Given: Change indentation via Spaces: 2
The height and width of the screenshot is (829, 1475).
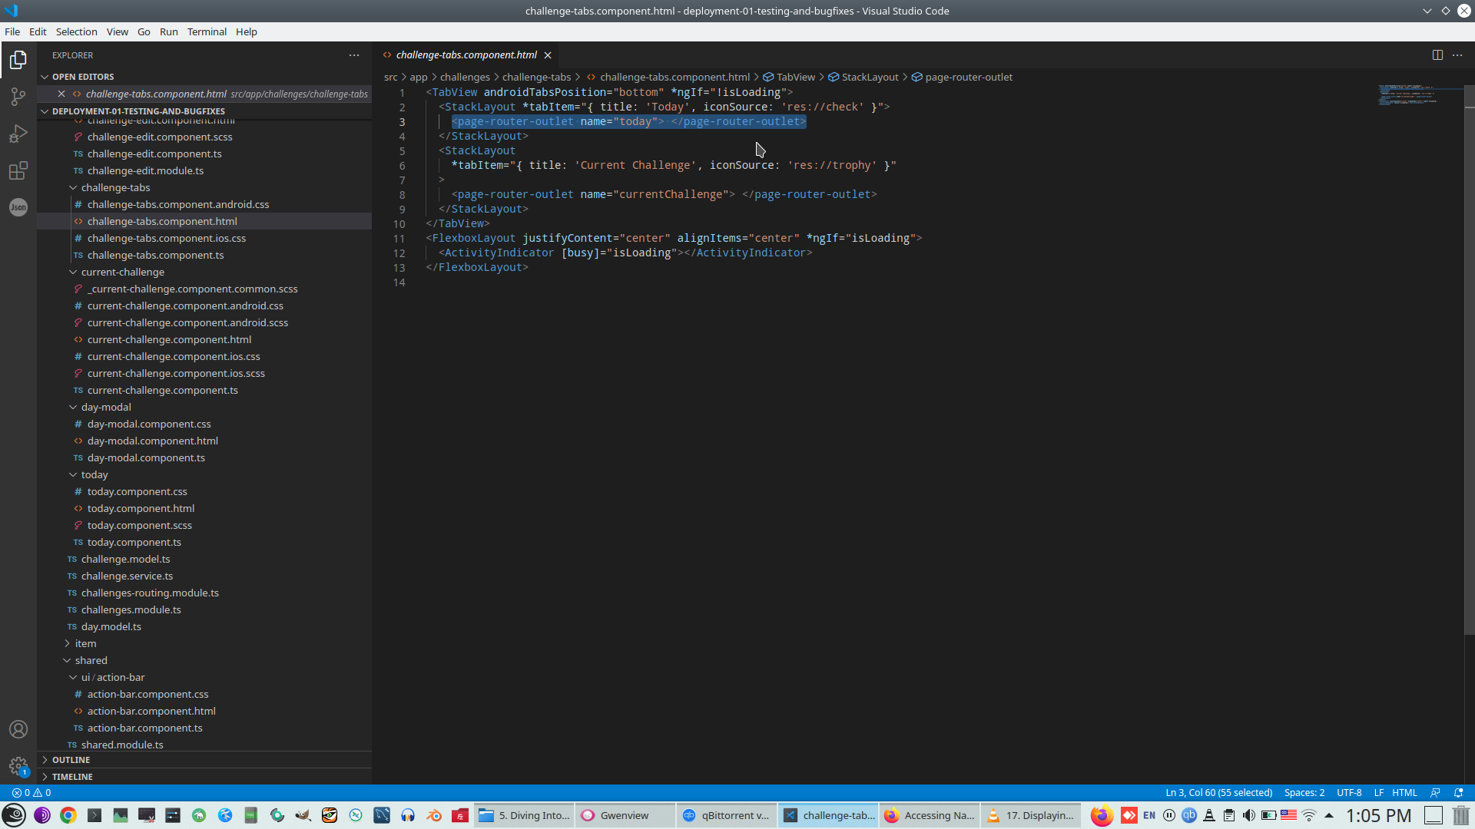Looking at the screenshot, I should tap(1304, 793).
